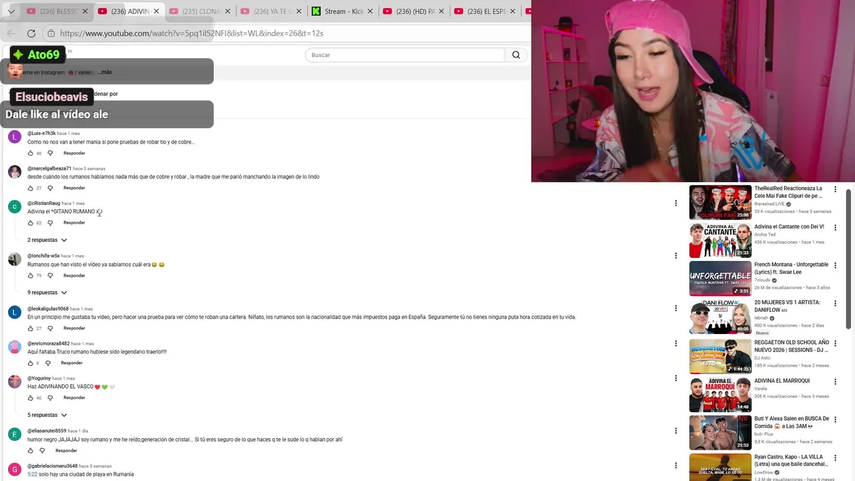The height and width of the screenshot is (481, 855).
Task: Like the comment by @marcelgalbeaza71
Action: tap(30, 188)
